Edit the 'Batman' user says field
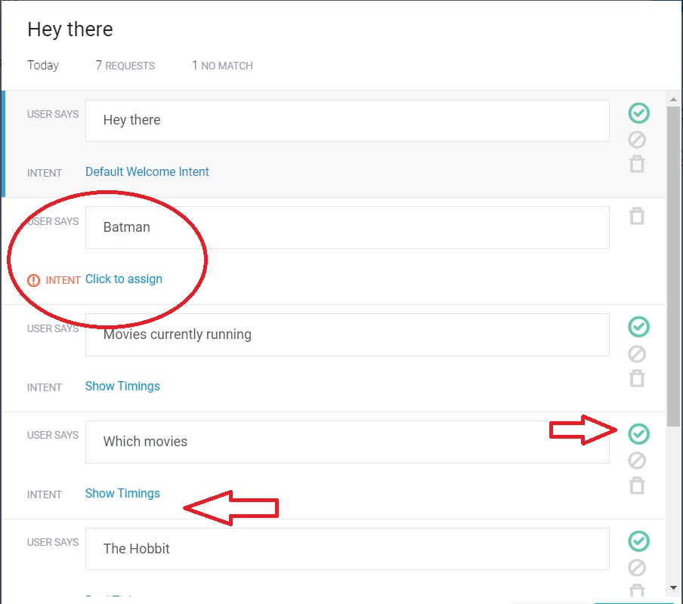This screenshot has height=604, width=683. (x=347, y=227)
